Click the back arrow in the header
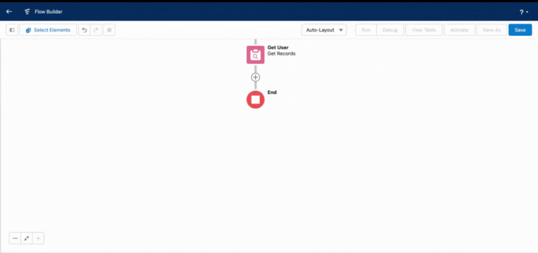Viewport: 538px width, 253px height. [9, 11]
